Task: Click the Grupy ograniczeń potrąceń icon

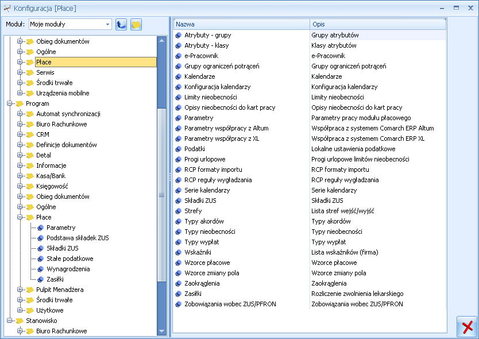Action: 179,66
